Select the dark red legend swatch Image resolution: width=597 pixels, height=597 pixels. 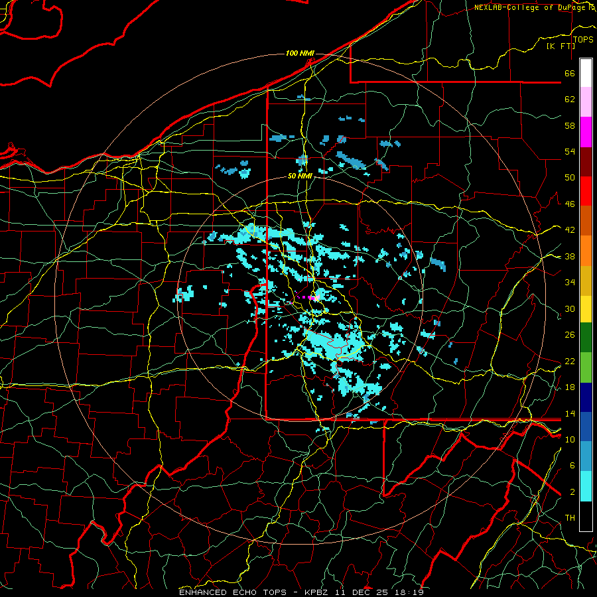coord(586,162)
